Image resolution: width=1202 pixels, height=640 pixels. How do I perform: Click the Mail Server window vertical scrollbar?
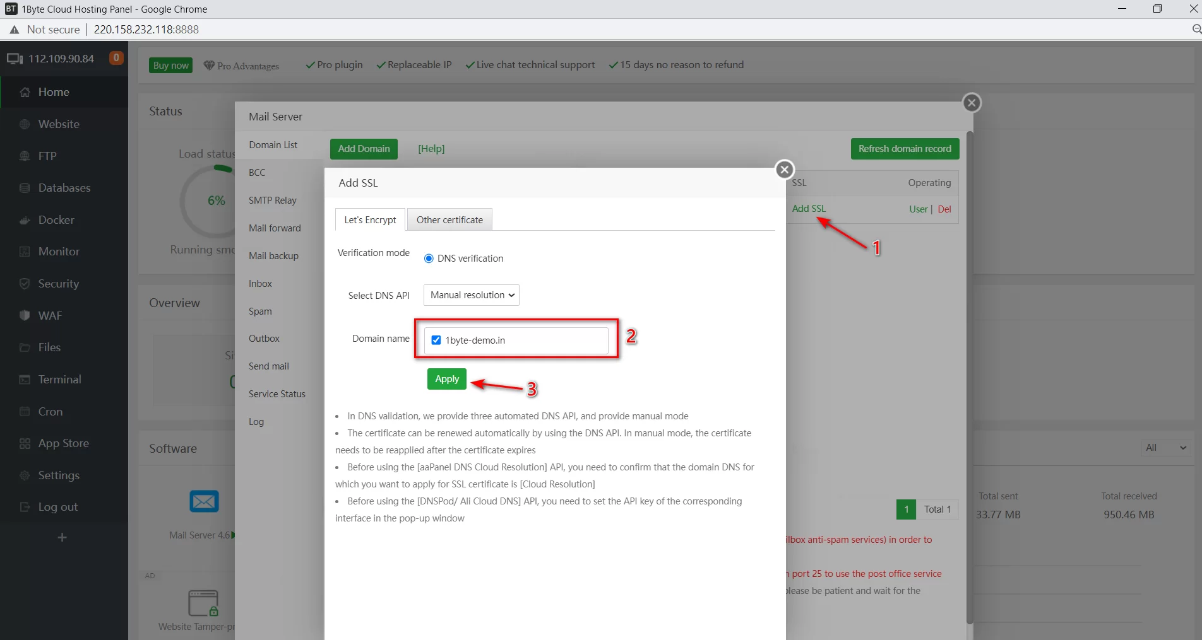point(970,378)
